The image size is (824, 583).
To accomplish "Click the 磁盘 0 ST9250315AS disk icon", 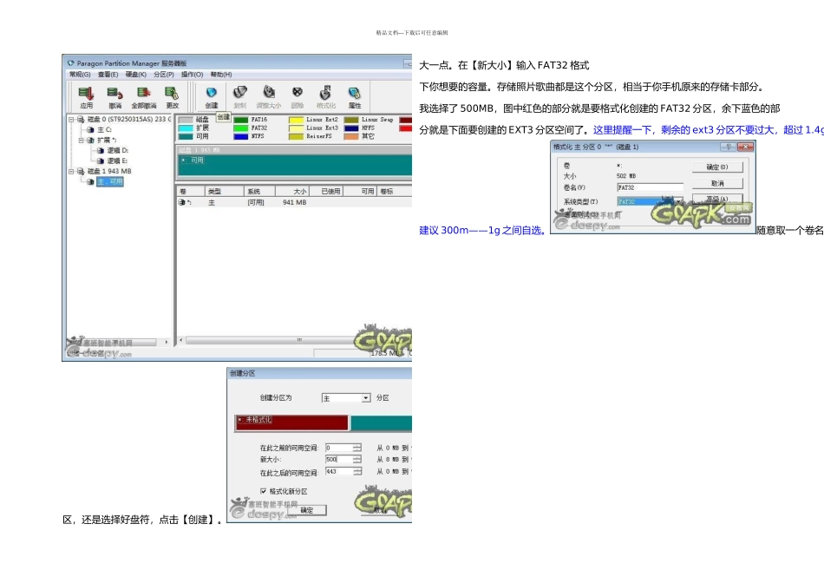I will [81, 120].
